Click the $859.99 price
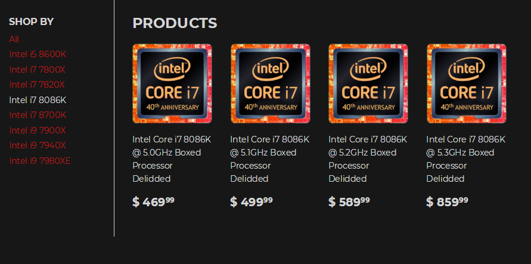Screen dimensions: 531x264 click(x=447, y=202)
